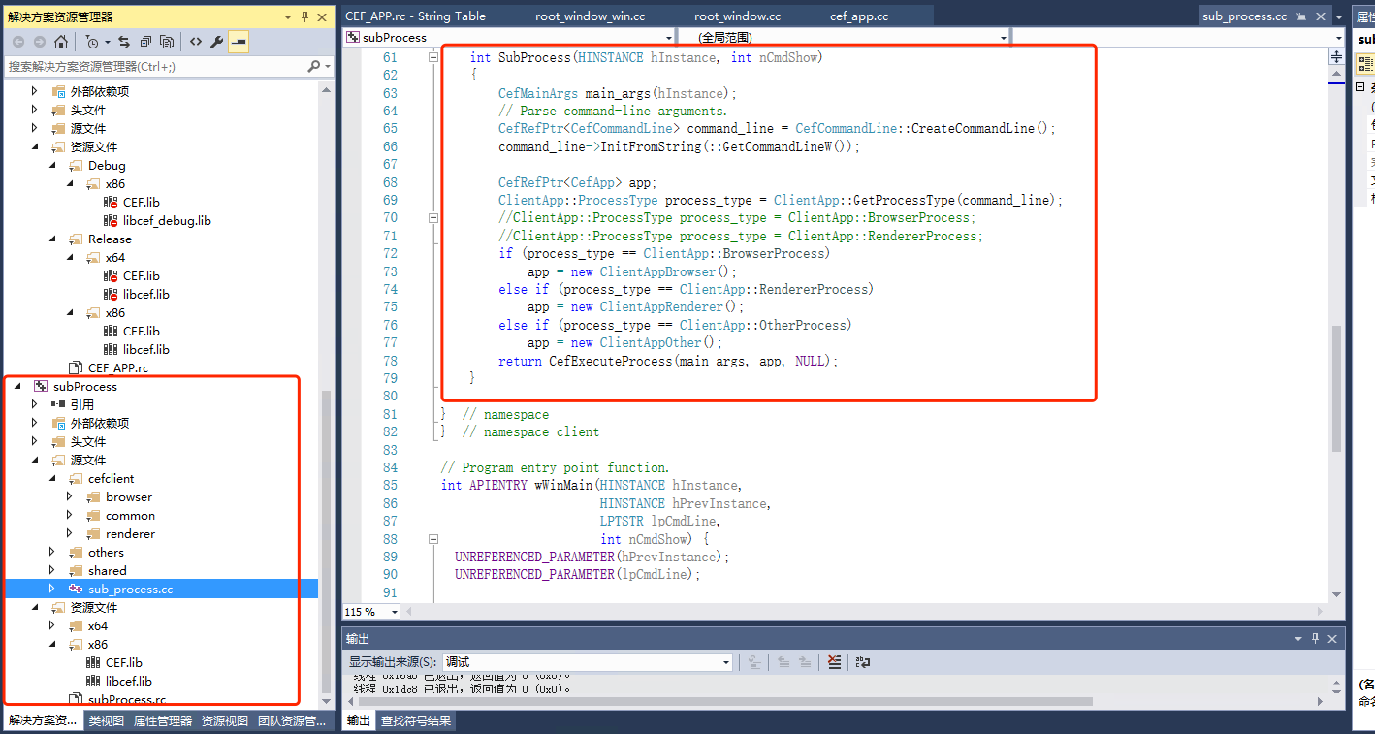
Task: Click the magnifier icon in the search box
Action: tap(315, 65)
